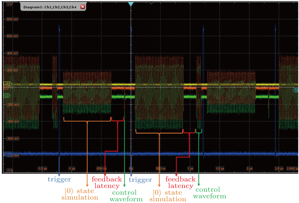Screen dimensions: 299x203
Task: Click the 0 s time axis label
Action: [131, 168]
